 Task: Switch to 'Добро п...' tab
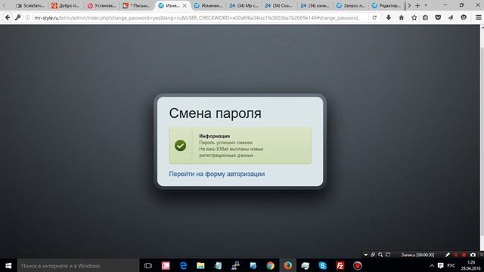click(66, 5)
